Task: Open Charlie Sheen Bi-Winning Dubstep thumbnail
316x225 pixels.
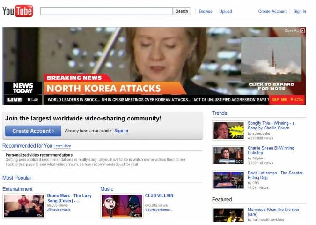Action: pos(228,156)
